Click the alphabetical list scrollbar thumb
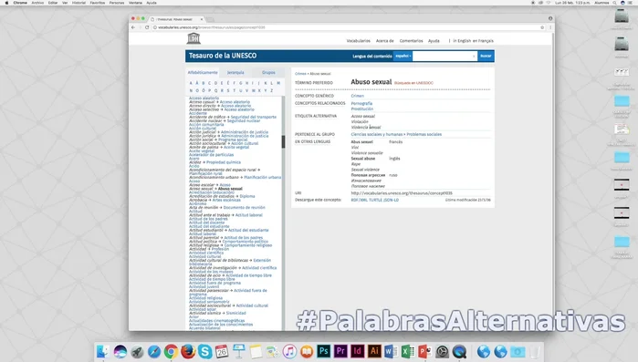The image size is (638, 362). point(283,141)
